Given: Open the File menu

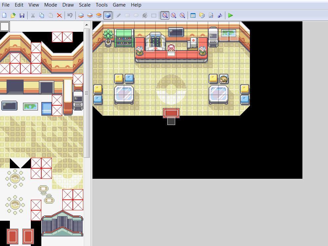Looking at the screenshot, I should point(6,5).
